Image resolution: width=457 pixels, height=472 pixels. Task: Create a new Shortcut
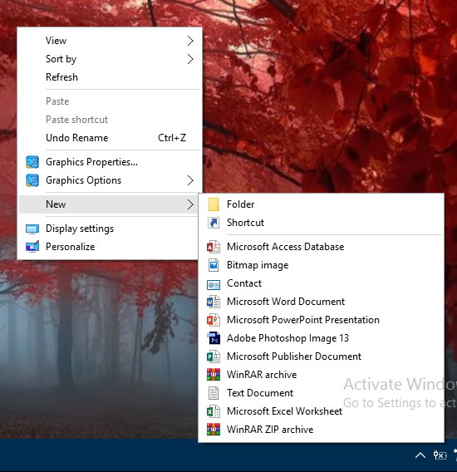tap(322, 223)
